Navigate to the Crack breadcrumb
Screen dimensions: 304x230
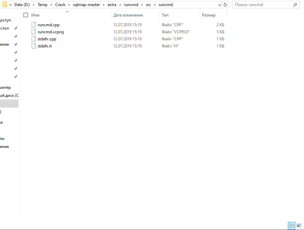[x=60, y=5]
